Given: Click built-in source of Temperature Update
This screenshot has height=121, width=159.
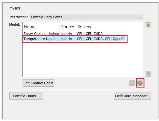Looking at the screenshot, I should coord(66,39).
